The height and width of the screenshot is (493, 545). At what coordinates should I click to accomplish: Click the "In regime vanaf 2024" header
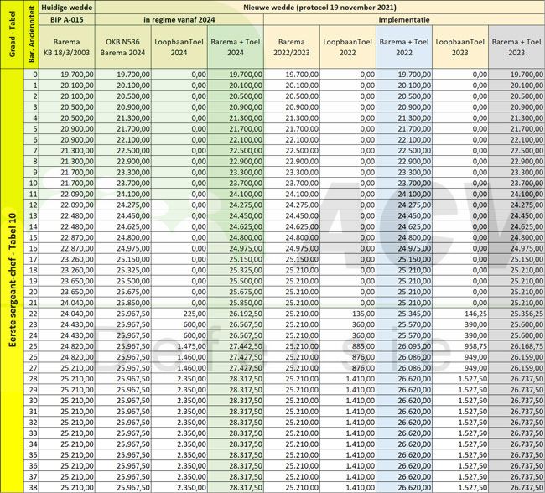(179, 19)
